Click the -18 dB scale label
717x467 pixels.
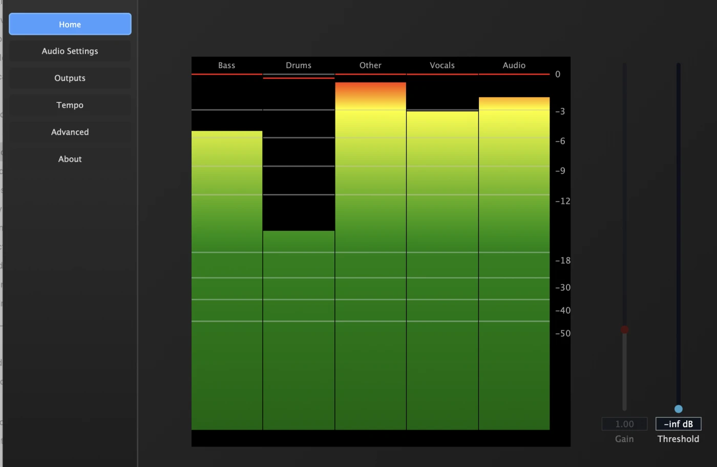coord(563,260)
